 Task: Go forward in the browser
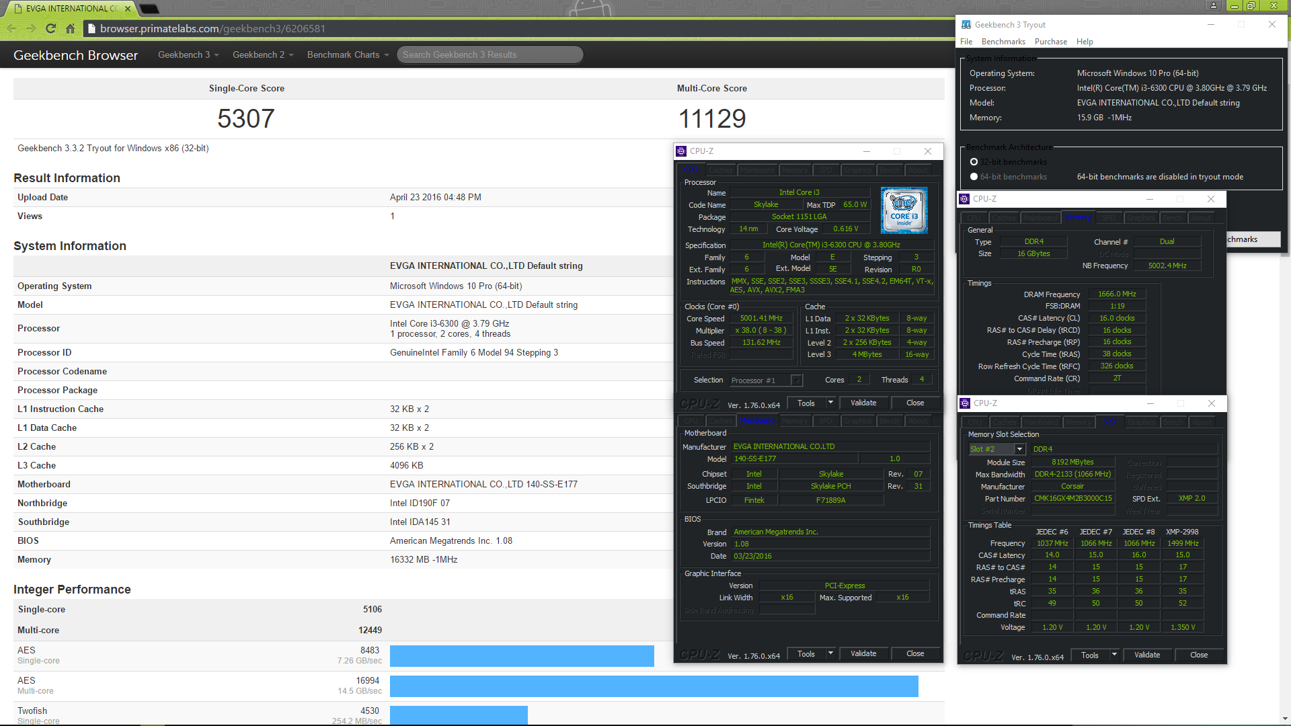click(31, 29)
